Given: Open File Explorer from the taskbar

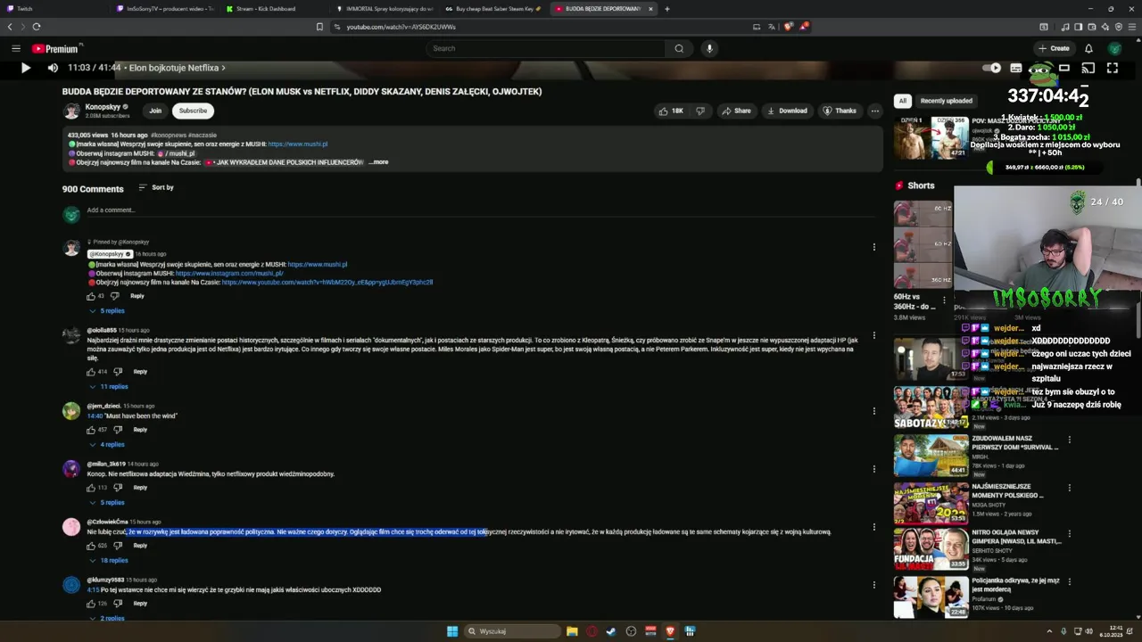Looking at the screenshot, I should coord(572,631).
